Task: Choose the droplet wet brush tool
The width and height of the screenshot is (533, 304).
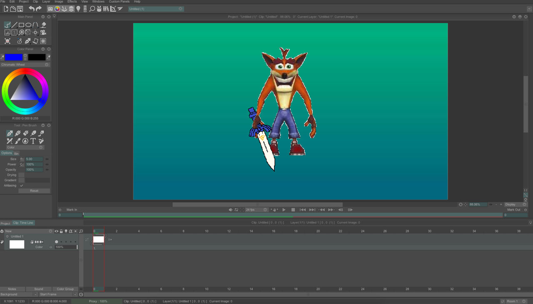Action: [25, 141]
